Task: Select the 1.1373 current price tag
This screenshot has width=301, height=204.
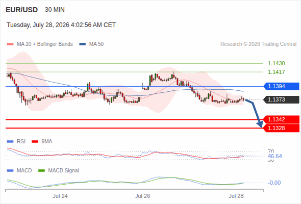Action: point(281,99)
